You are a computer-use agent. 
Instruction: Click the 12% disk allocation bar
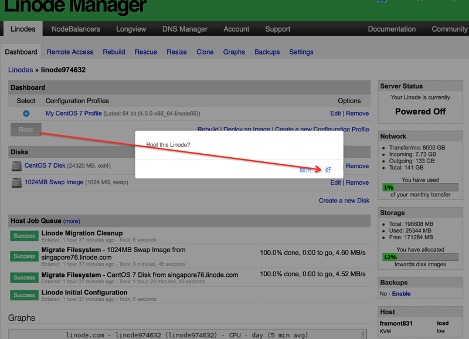pyautogui.click(x=420, y=257)
